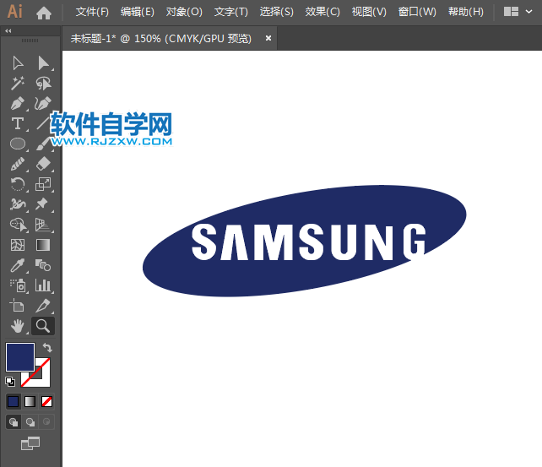Set paint to None button
The height and width of the screenshot is (467, 542).
46,401
